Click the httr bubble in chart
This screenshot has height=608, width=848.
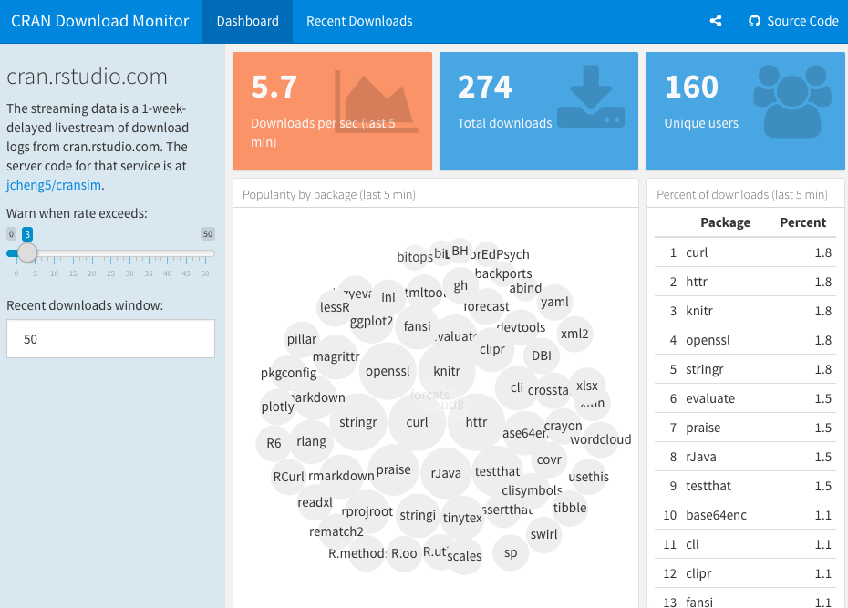coord(476,422)
